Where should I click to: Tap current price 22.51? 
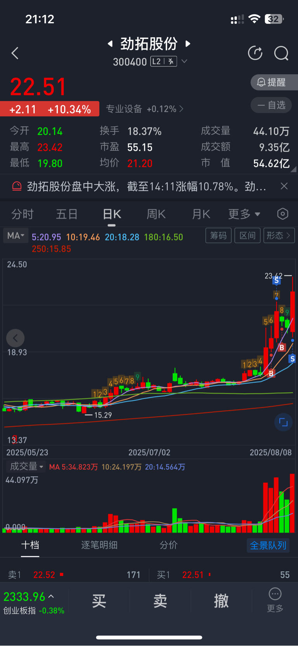(38, 87)
